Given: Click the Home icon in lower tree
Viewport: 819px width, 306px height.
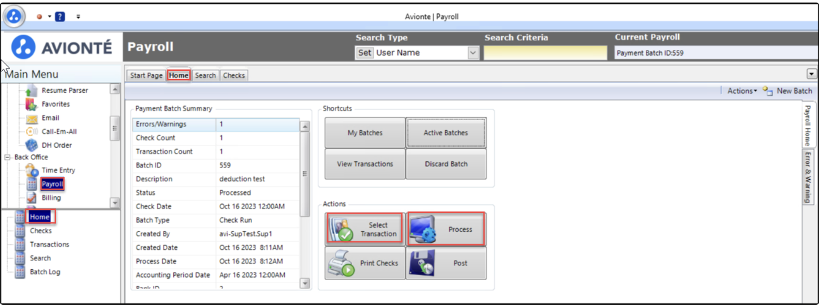Looking at the screenshot, I should click(20, 217).
